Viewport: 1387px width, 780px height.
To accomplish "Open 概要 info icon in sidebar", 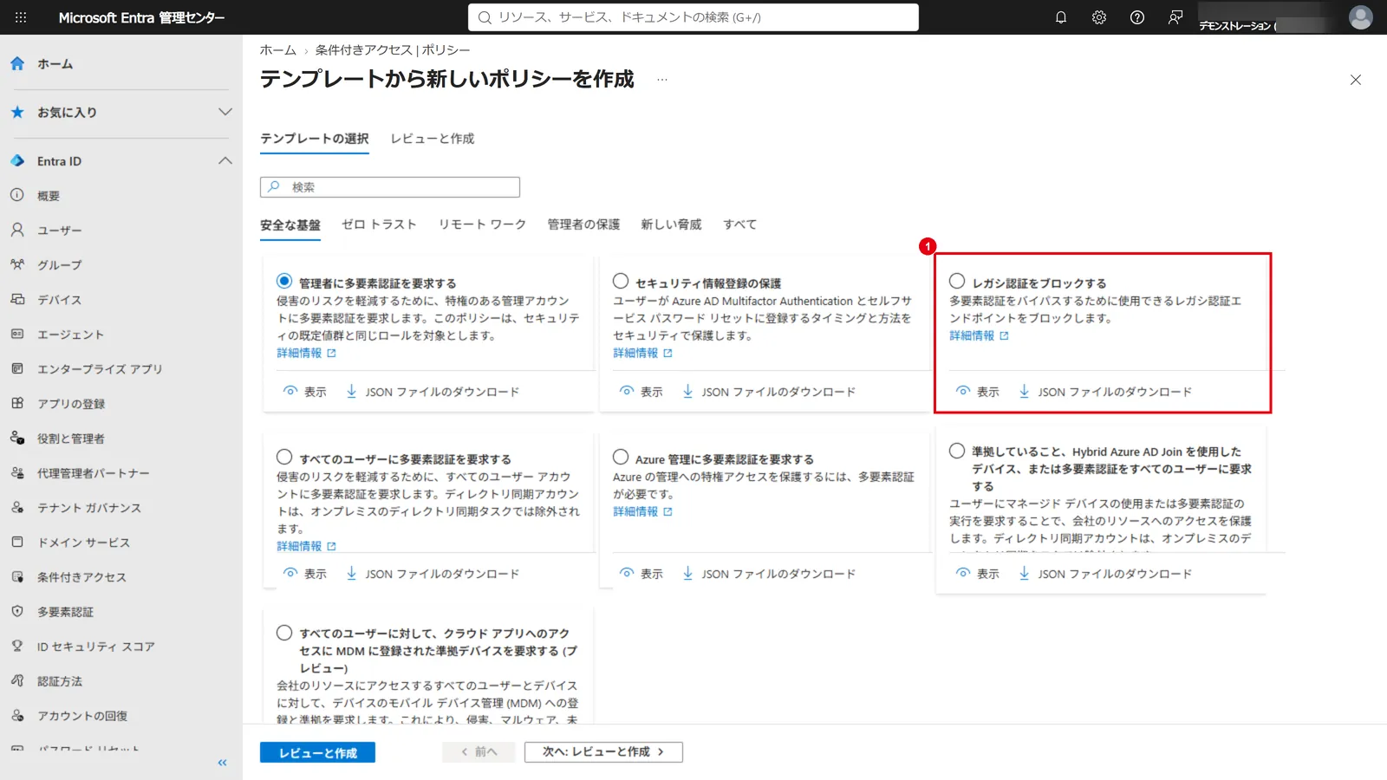I will pos(17,195).
